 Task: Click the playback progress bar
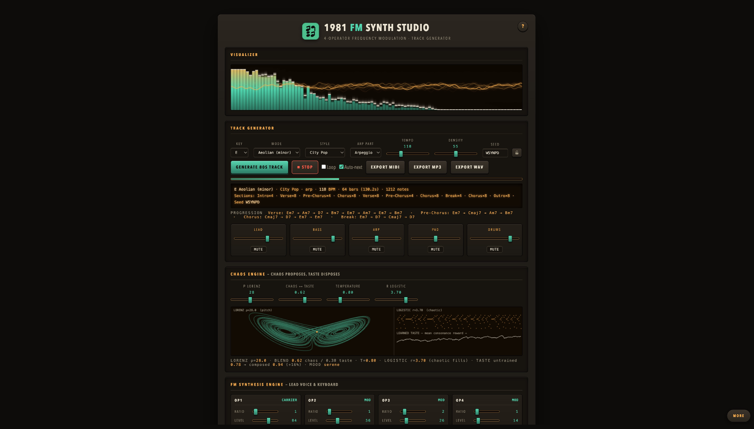(376, 179)
